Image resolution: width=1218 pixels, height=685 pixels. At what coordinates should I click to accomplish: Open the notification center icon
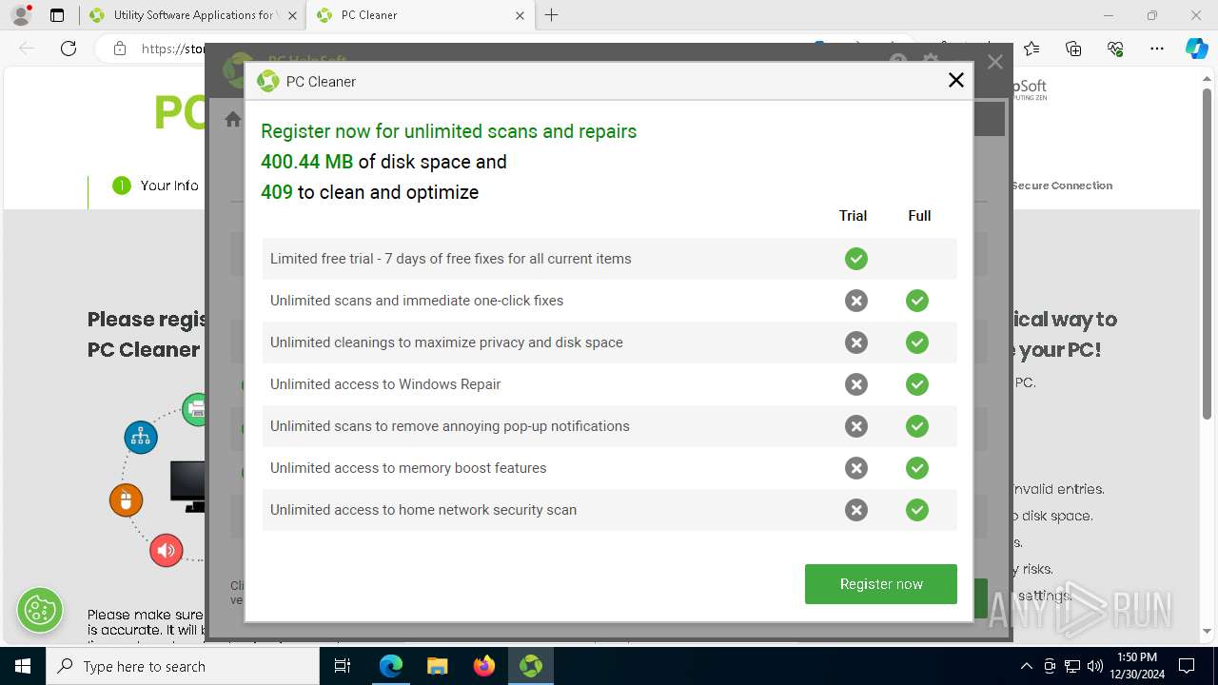pyautogui.click(x=1187, y=666)
